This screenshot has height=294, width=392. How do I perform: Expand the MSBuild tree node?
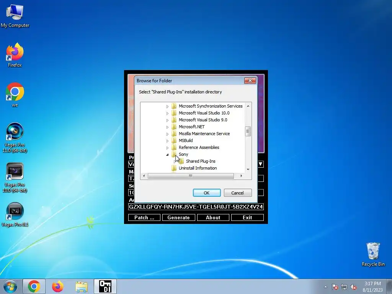[x=168, y=141]
